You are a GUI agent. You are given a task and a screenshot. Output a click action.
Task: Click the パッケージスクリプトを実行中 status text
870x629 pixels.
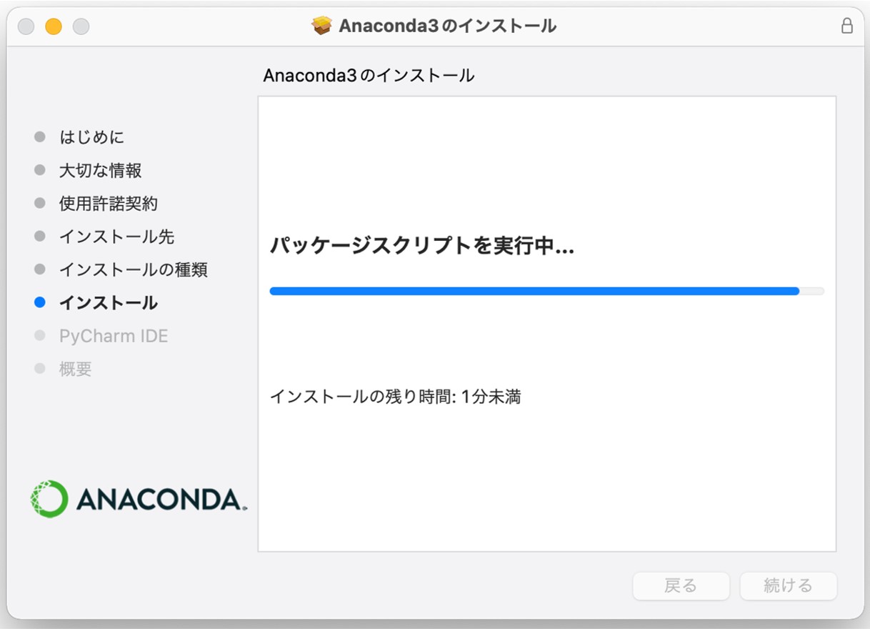point(421,247)
